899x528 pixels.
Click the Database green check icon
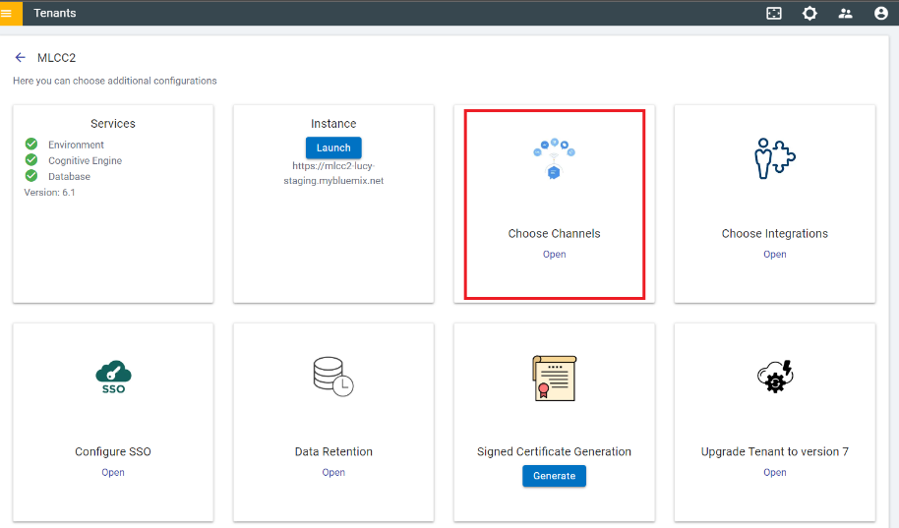(x=31, y=175)
